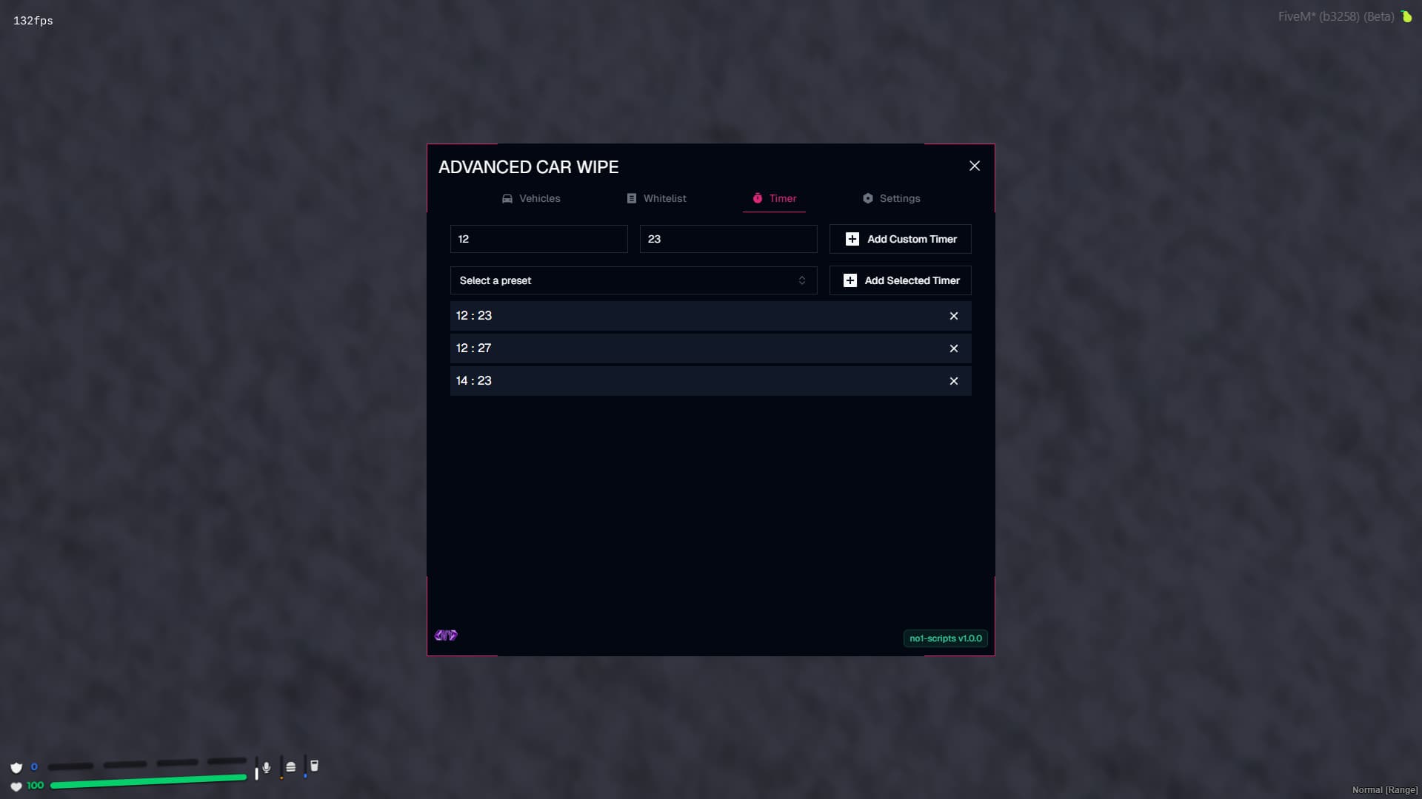
Task: Expand the Select a preset dropdown
Action: [x=633, y=280]
